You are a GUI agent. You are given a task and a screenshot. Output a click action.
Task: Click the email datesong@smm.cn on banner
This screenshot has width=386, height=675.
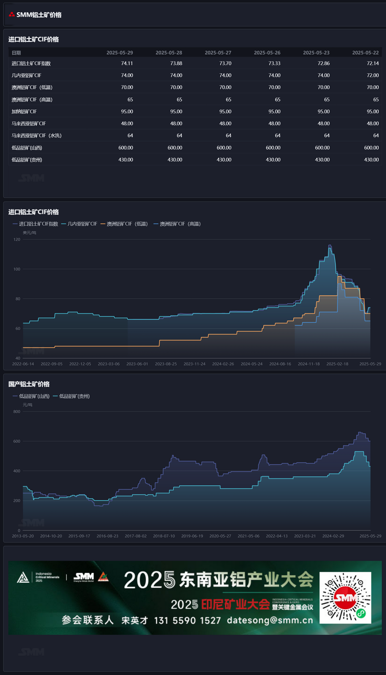point(270,620)
